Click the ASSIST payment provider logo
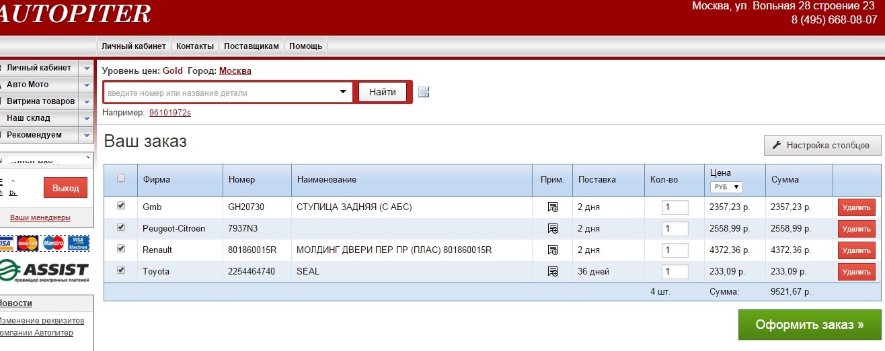The height and width of the screenshot is (351, 885). coord(45,271)
